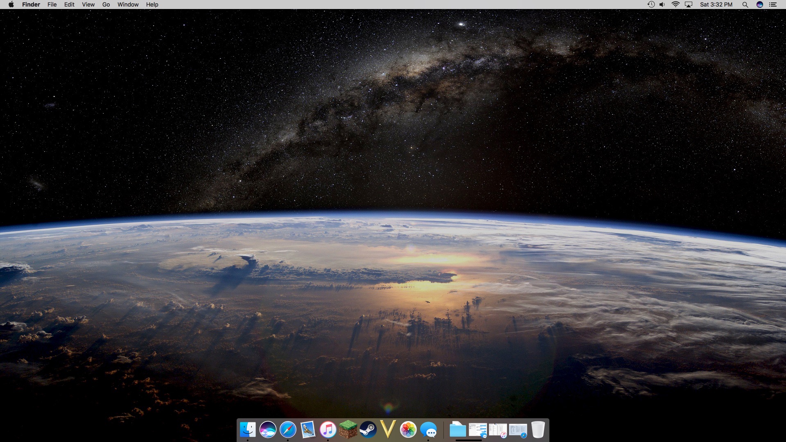
Task: Open the Wi-Fi status menu
Action: click(x=676, y=5)
